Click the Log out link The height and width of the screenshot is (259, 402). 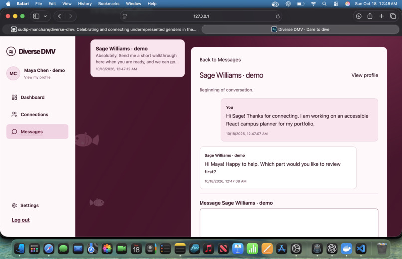click(21, 220)
